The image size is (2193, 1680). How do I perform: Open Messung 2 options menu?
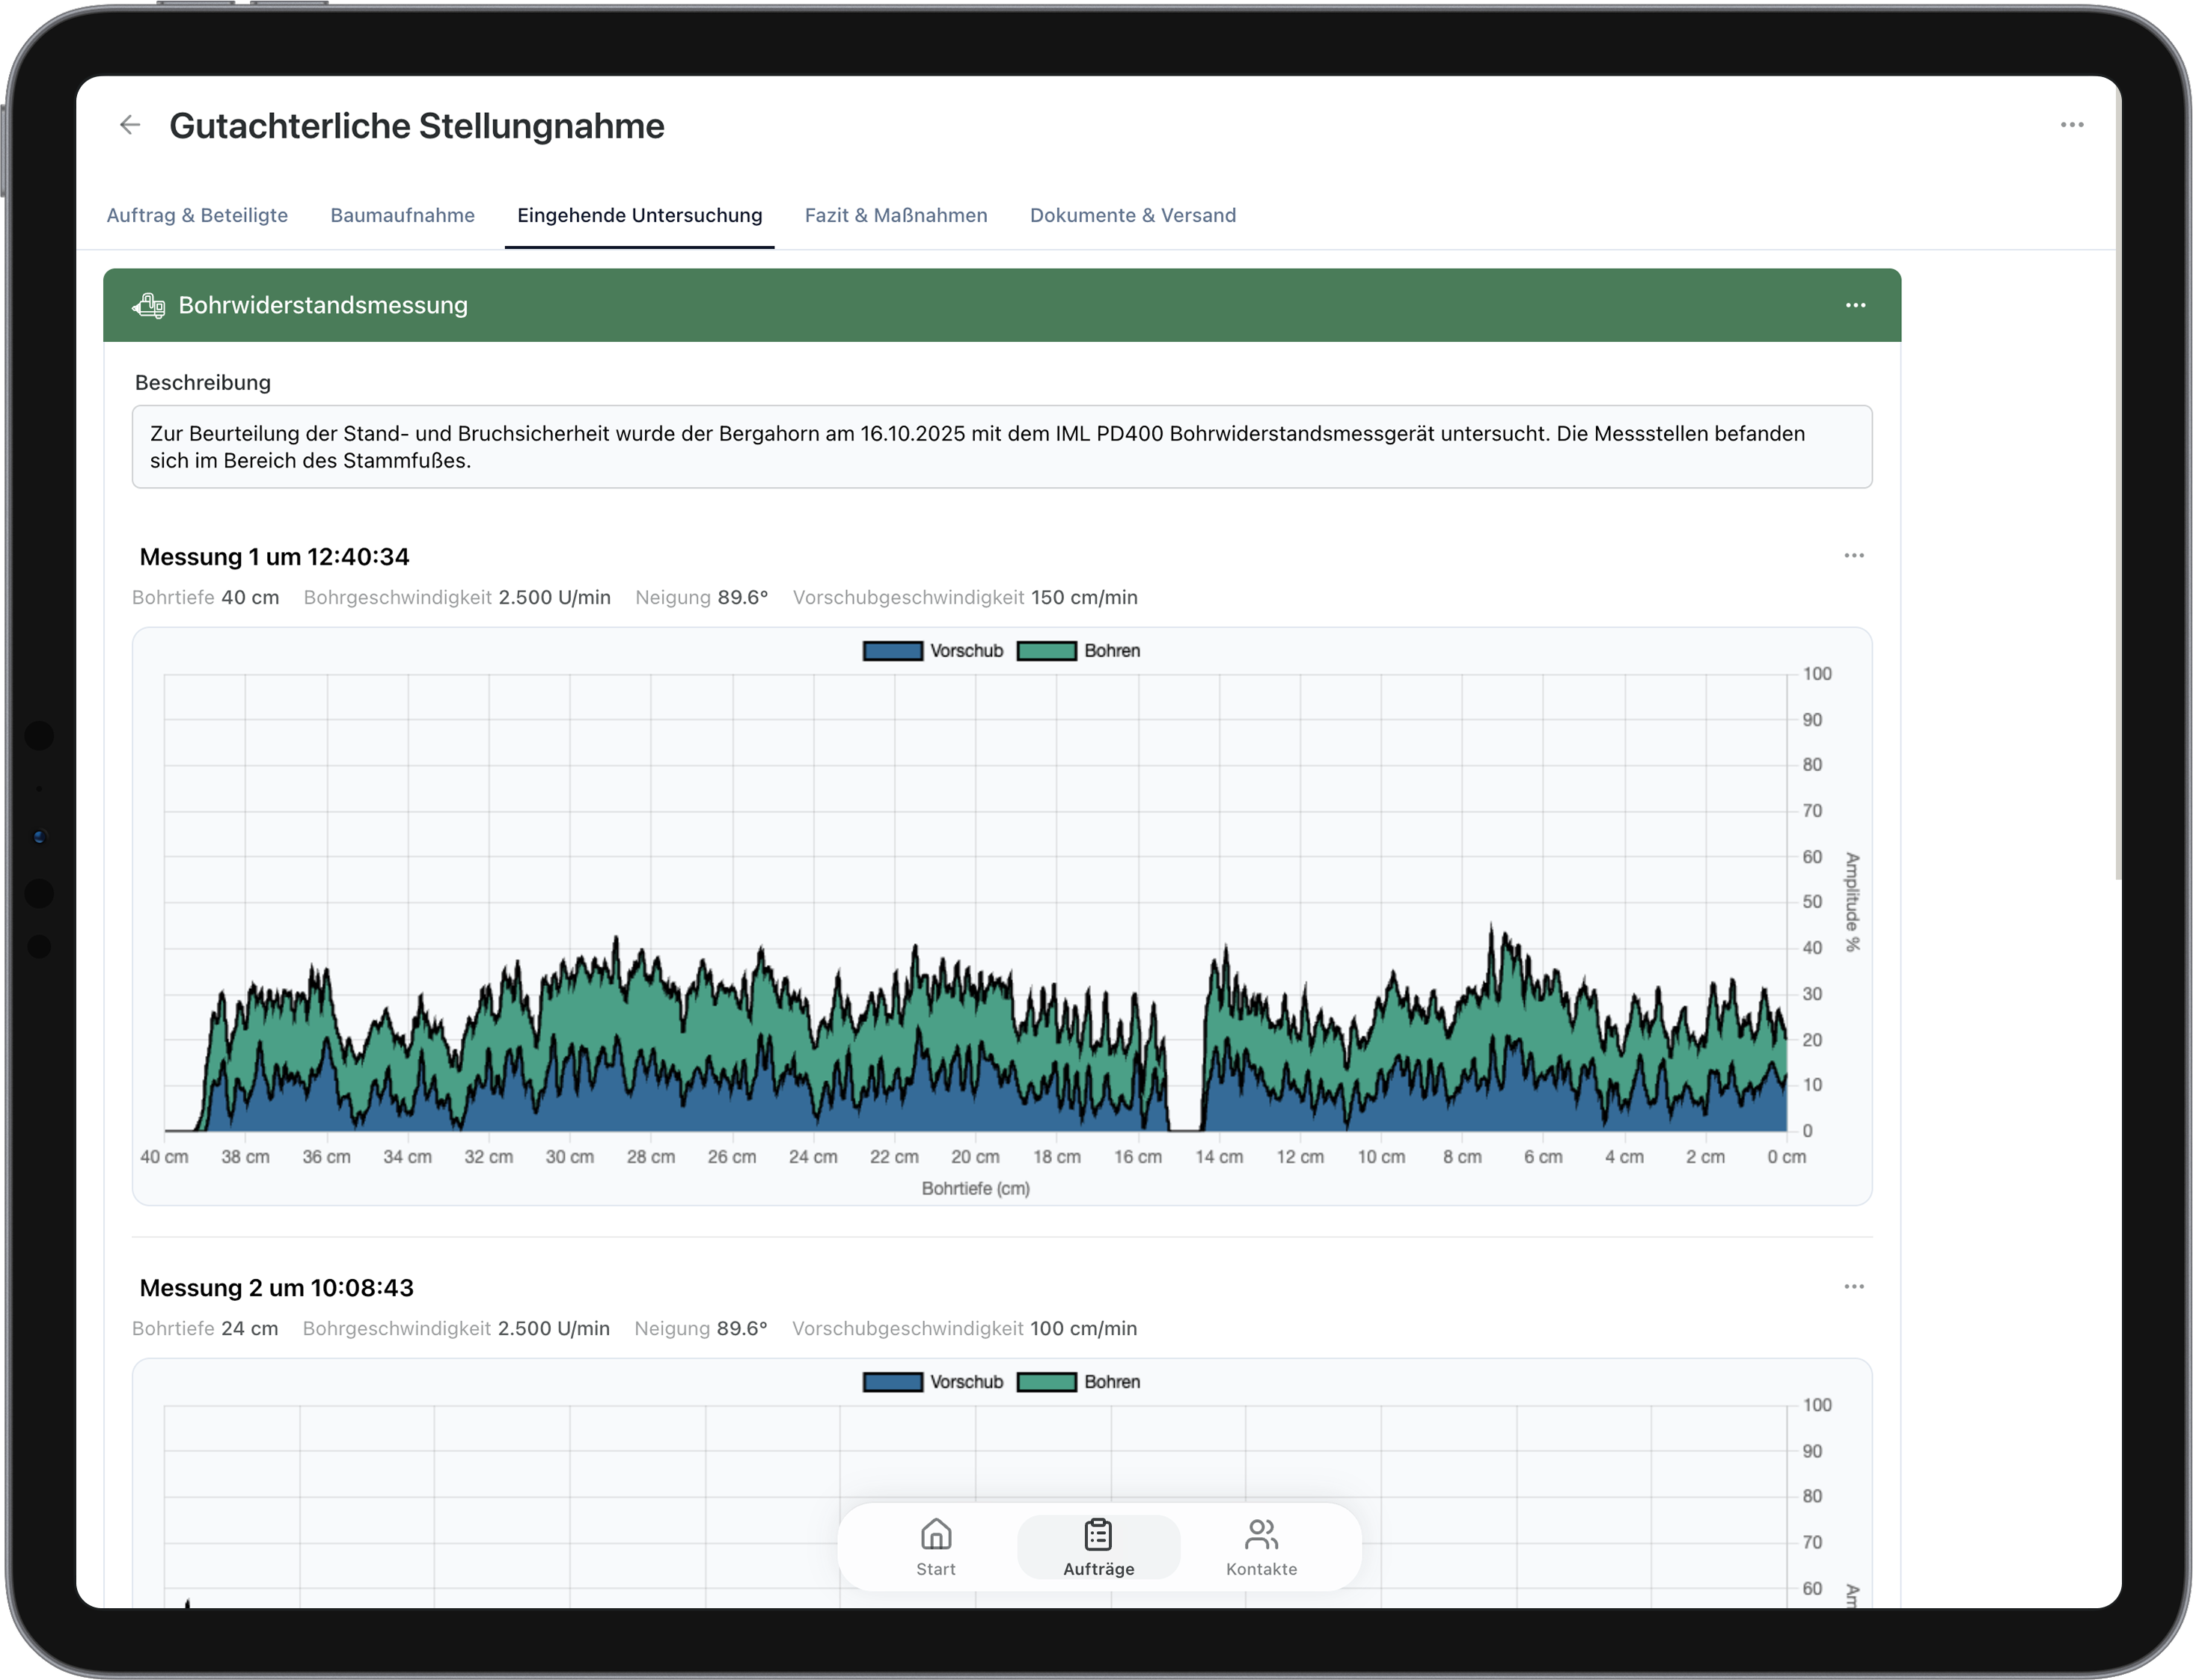click(1853, 1287)
